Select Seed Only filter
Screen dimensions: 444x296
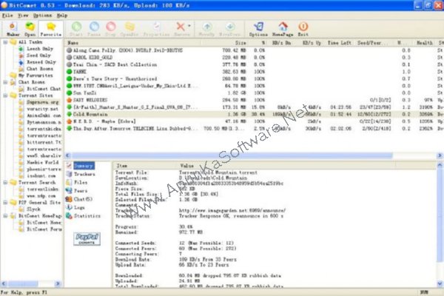pyautogui.click(x=38, y=55)
